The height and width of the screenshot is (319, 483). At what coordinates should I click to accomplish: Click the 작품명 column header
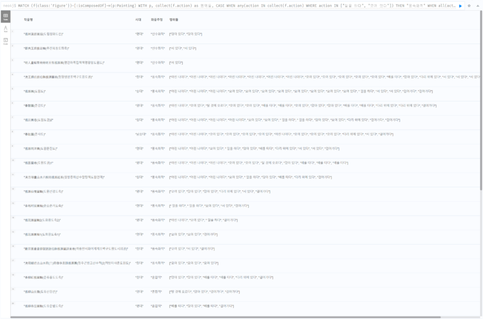(28, 19)
